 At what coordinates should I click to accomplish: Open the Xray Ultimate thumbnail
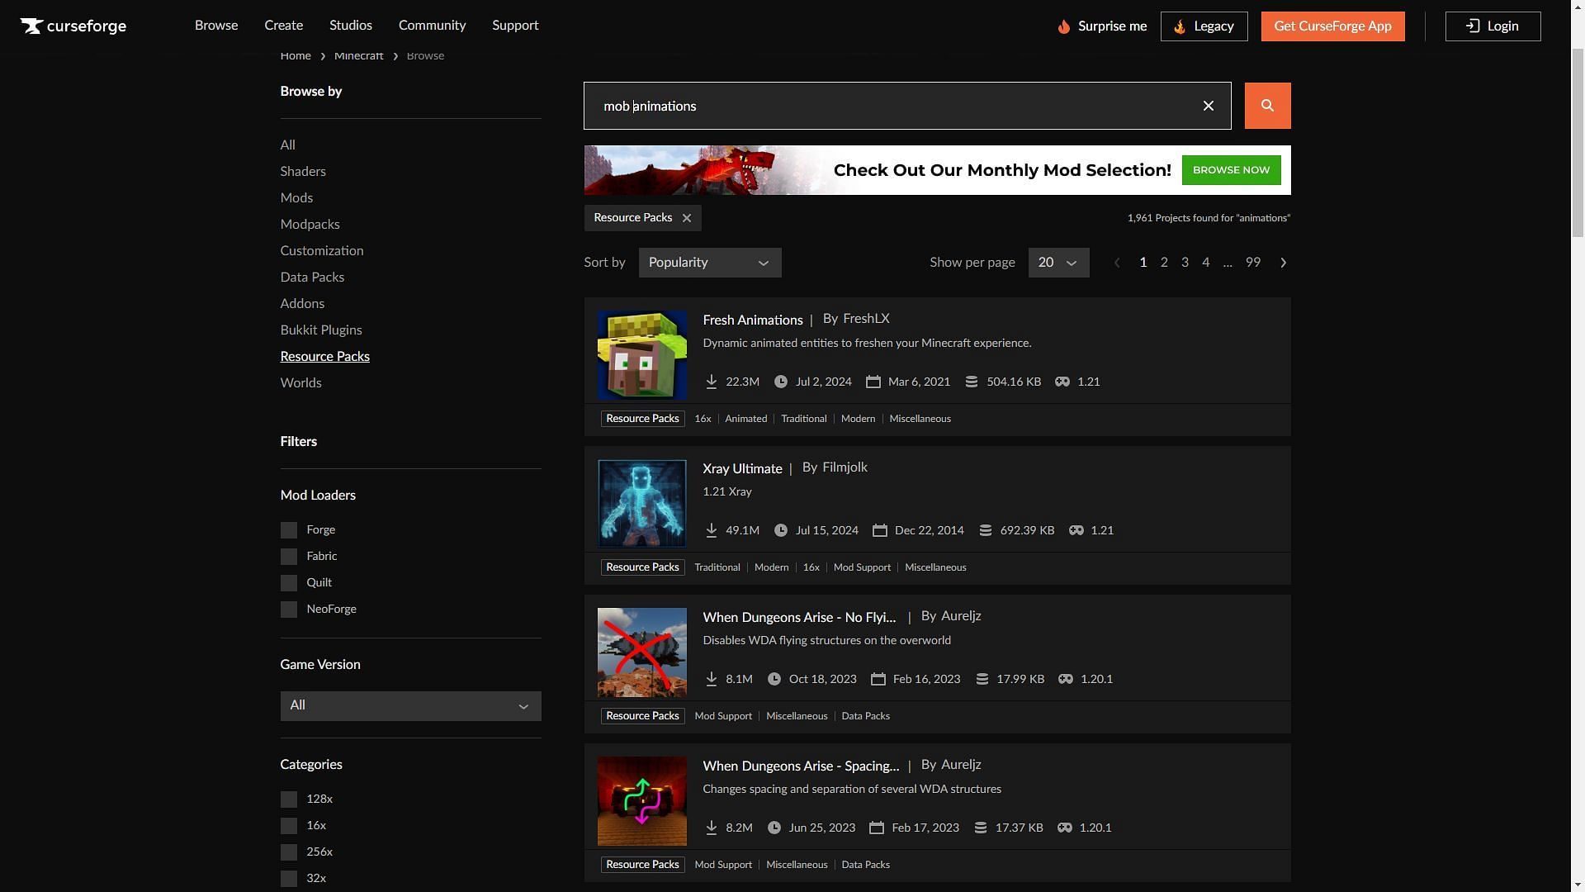tap(641, 504)
